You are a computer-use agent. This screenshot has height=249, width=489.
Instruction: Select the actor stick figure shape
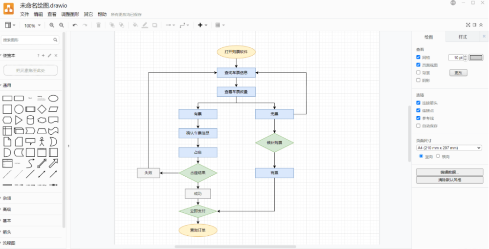[42, 142]
